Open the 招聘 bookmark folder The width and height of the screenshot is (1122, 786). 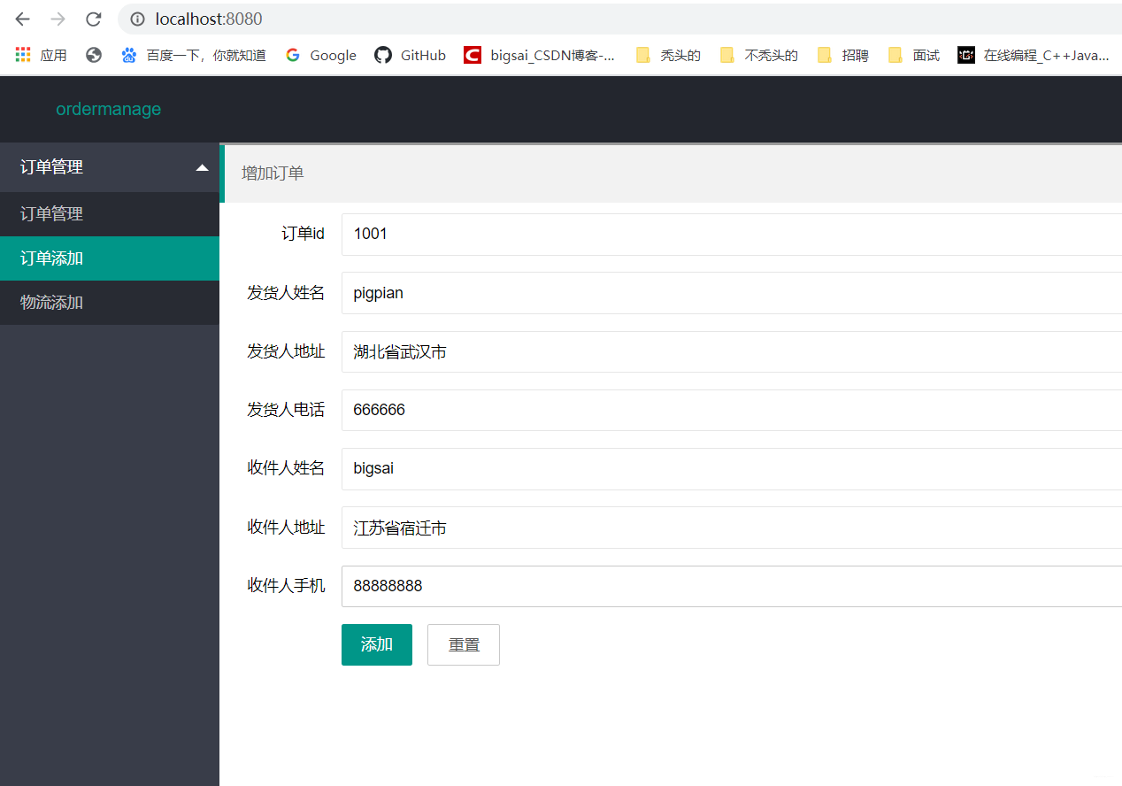841,54
